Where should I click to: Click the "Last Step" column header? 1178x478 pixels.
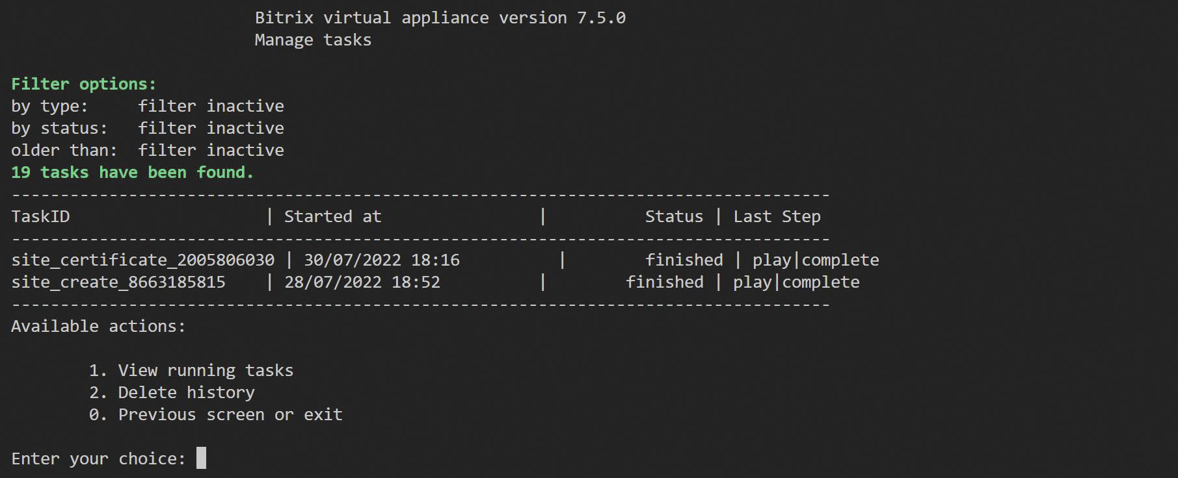pos(777,217)
